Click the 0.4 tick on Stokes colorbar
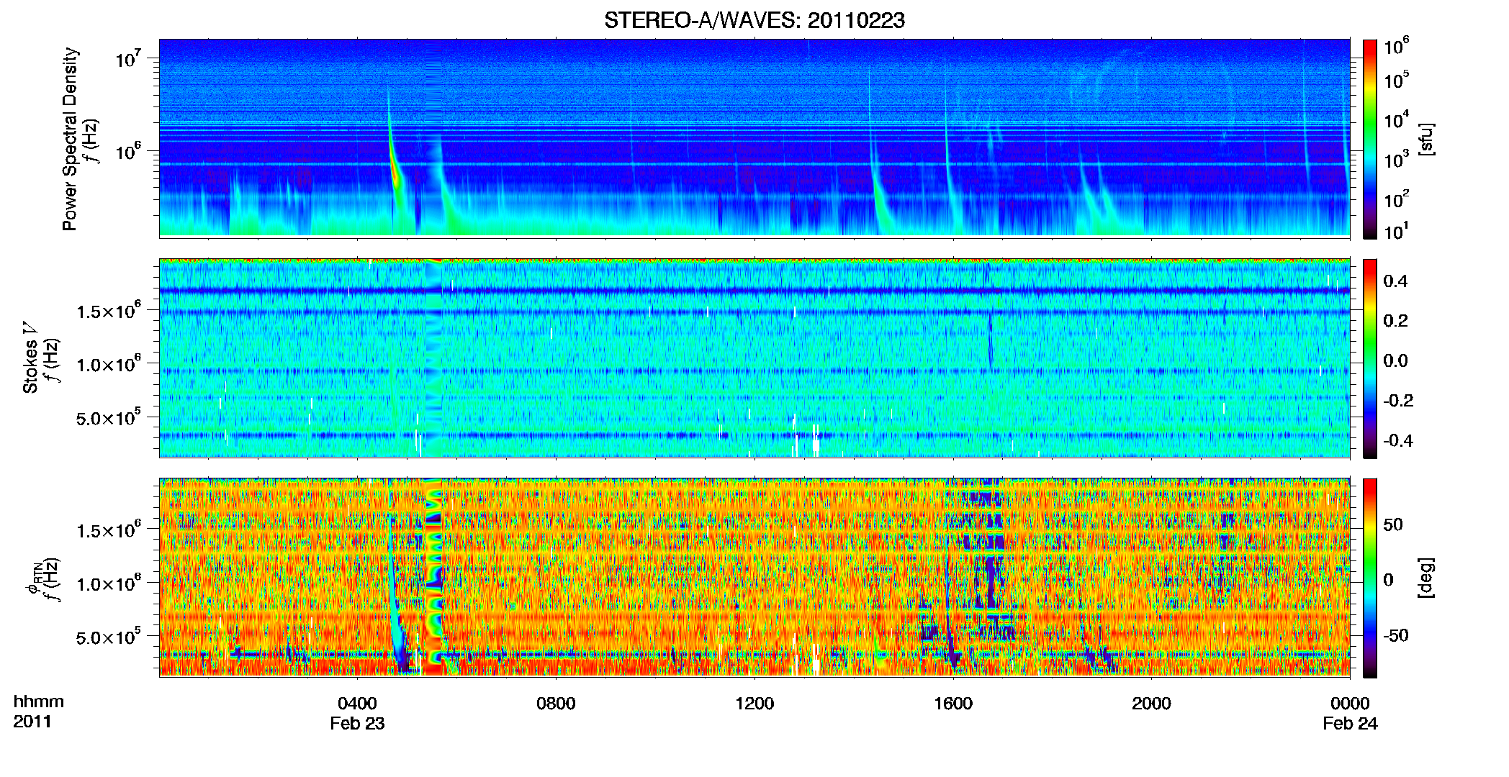1509x777 pixels. (1395, 281)
